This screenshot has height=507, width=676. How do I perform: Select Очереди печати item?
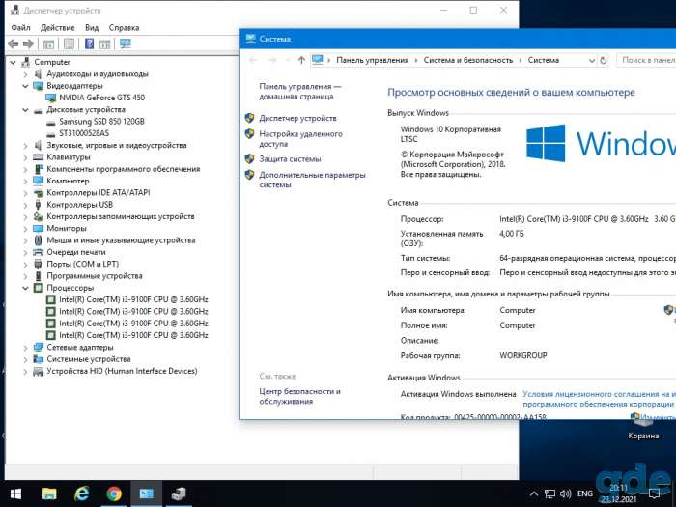(x=76, y=252)
